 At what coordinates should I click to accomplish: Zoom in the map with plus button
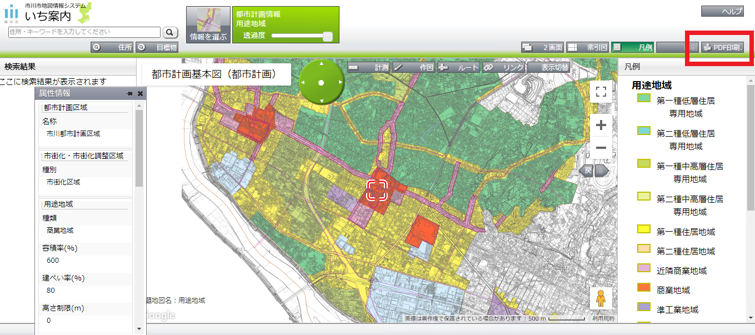pos(601,125)
